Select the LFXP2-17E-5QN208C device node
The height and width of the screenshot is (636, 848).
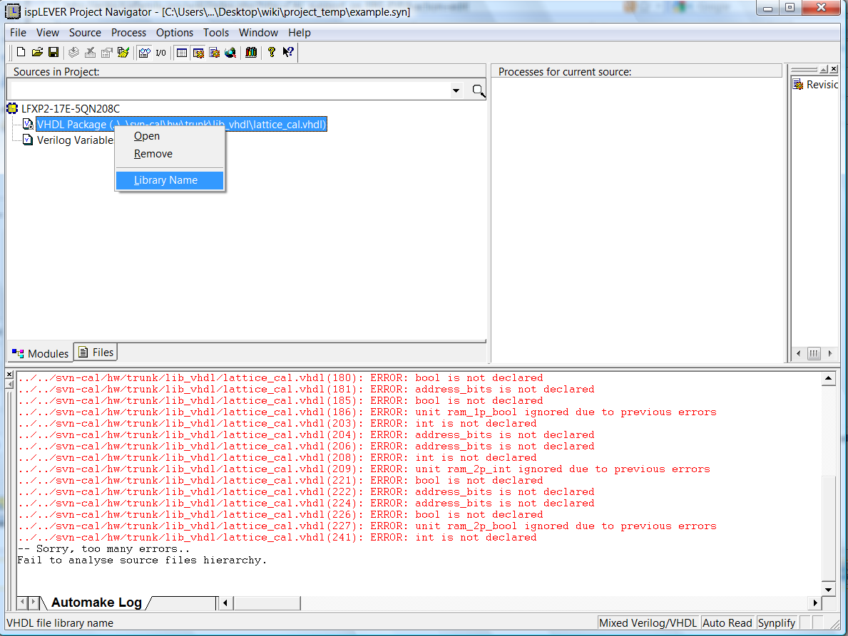click(71, 108)
